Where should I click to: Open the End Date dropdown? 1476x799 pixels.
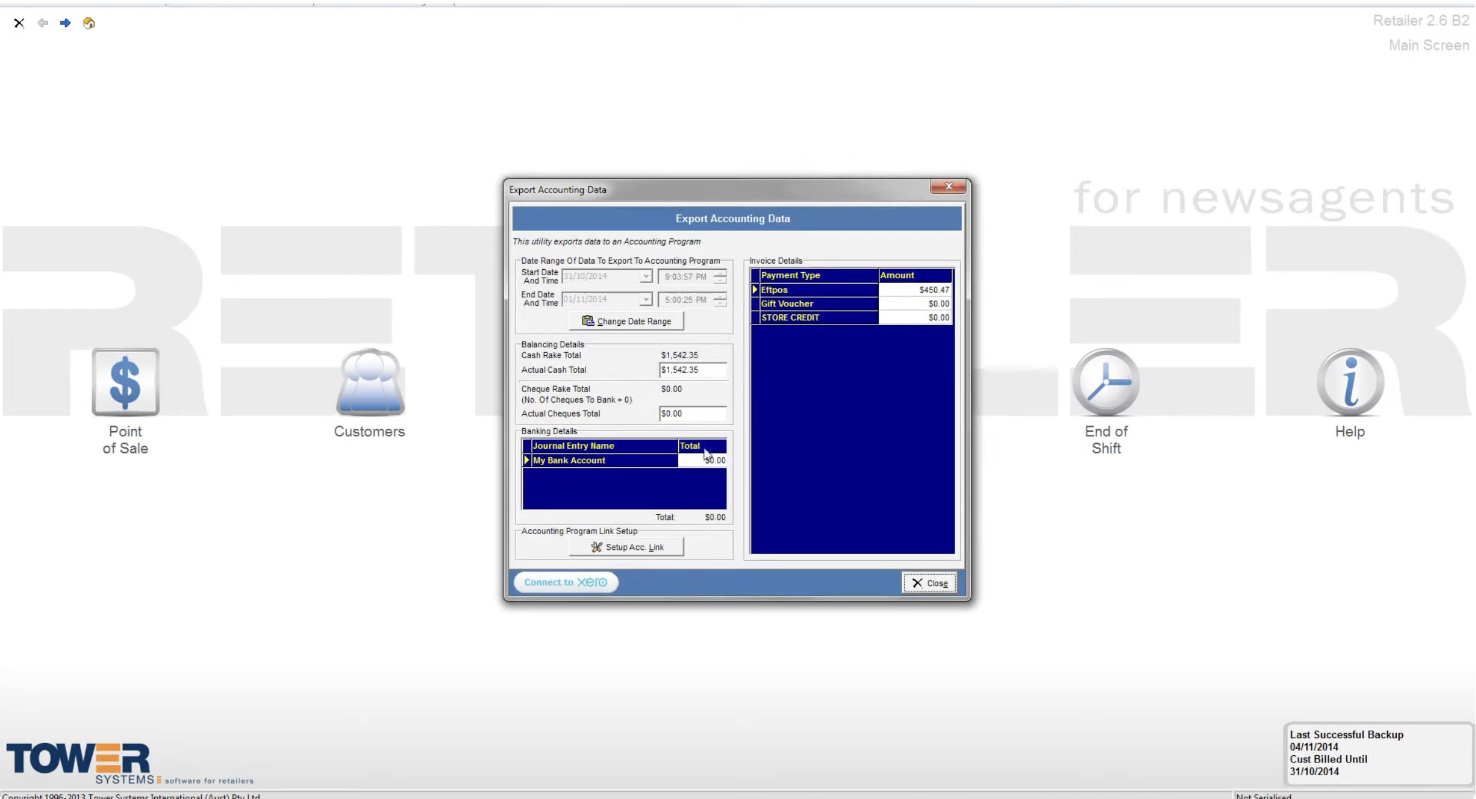(x=647, y=299)
